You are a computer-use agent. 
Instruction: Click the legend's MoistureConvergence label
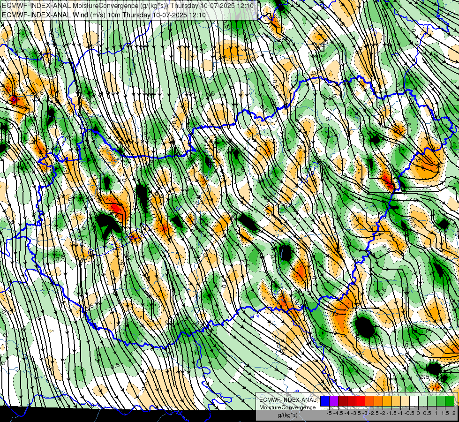287,407
